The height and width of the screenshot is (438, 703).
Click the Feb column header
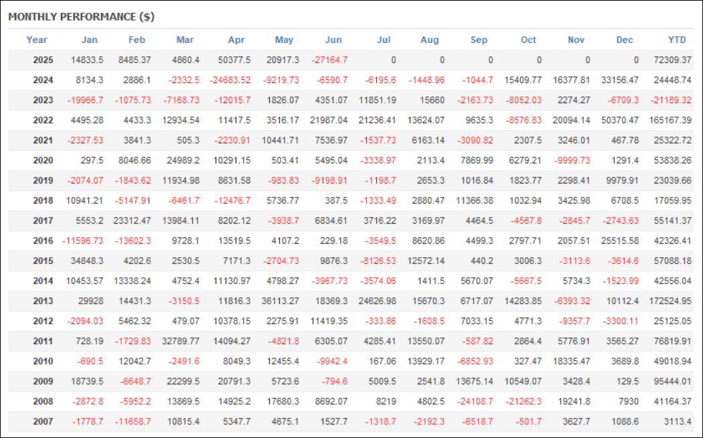click(x=137, y=40)
